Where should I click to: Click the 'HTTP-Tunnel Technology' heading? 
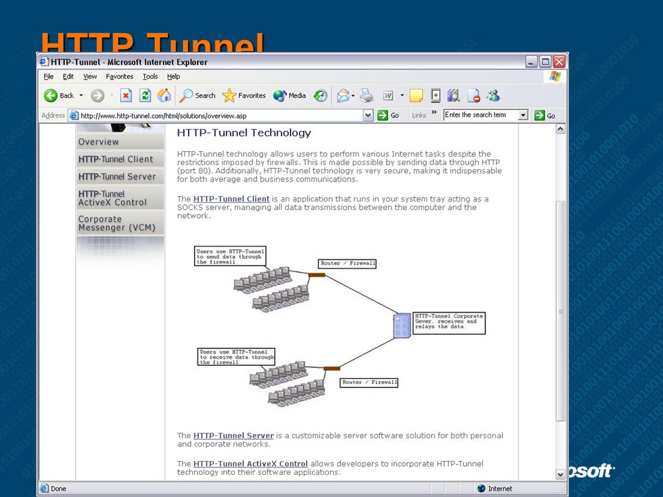click(x=244, y=133)
